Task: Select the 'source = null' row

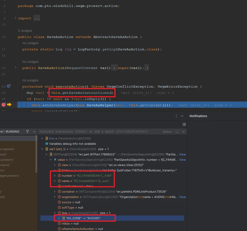Action: (x=112, y=202)
